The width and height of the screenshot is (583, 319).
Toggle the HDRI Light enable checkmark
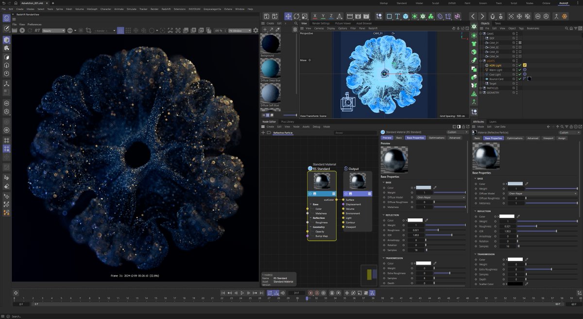pos(519,65)
